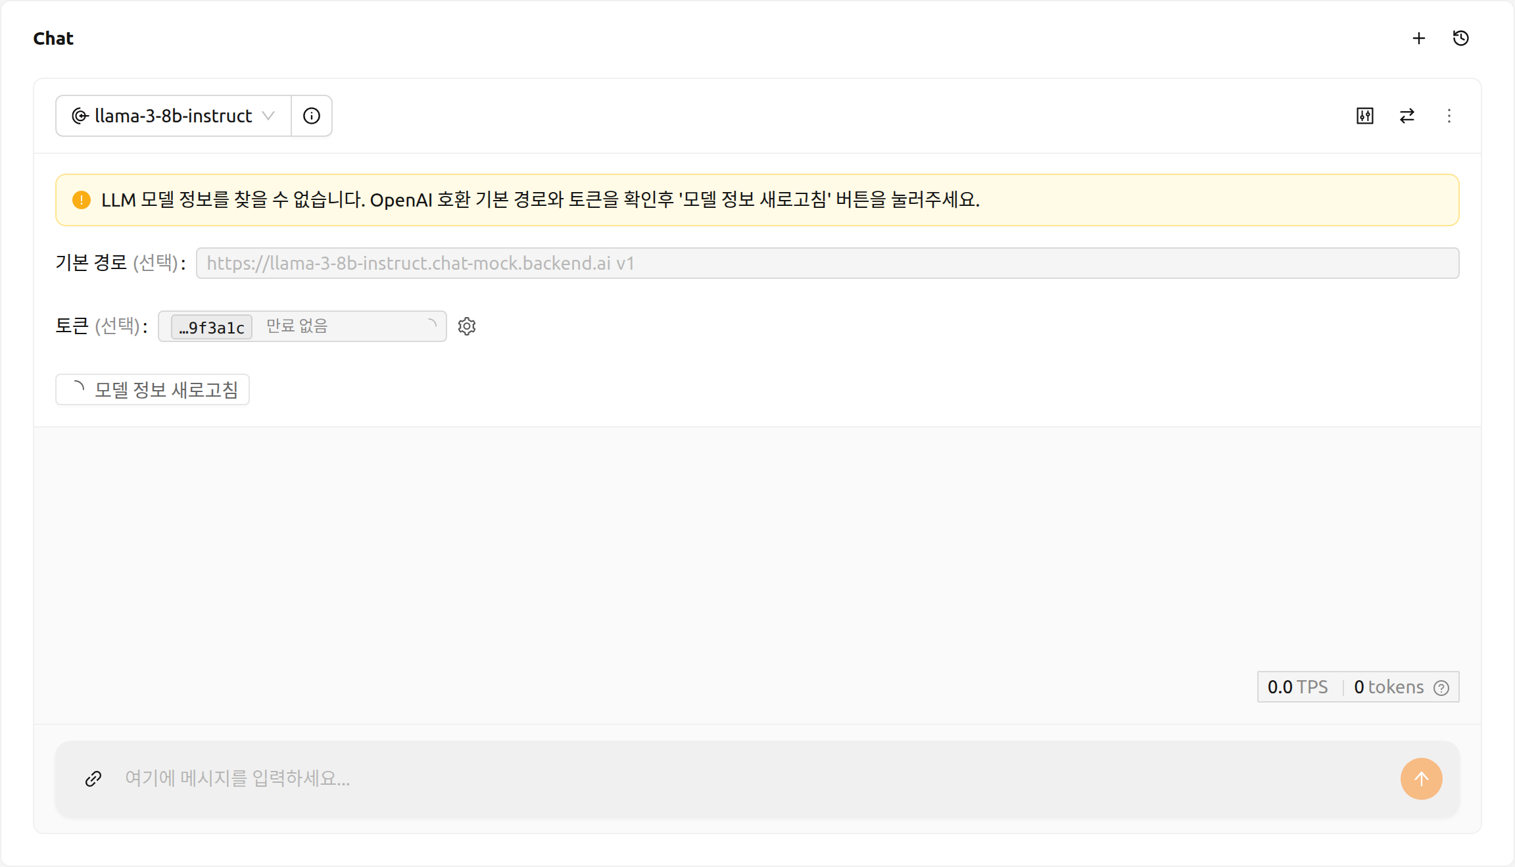Send message with orange arrow button
The image size is (1515, 867).
[1421, 779]
